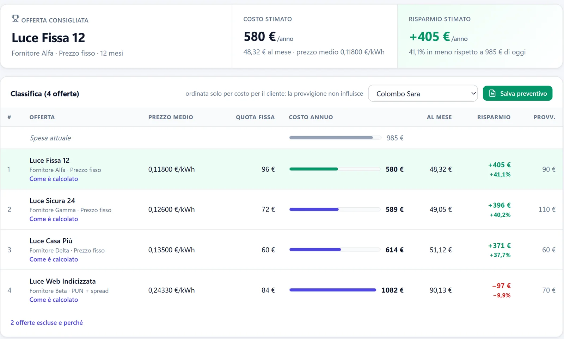Click the green cost bar for Luce Fissa 12
Image resolution: width=564 pixels, height=339 pixels.
[x=335, y=169]
